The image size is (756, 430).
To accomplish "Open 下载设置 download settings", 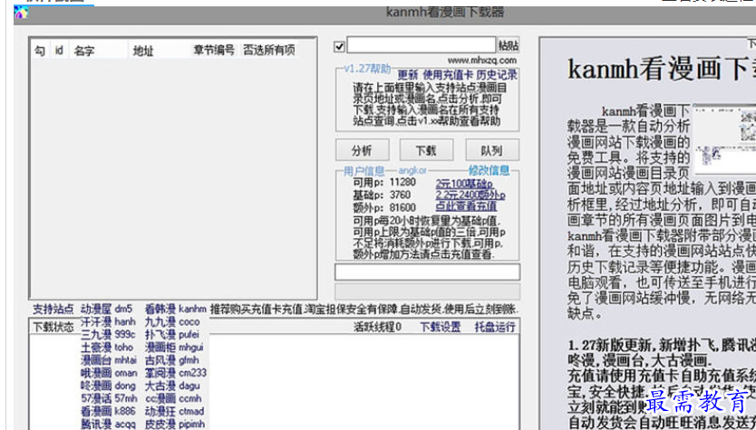I will pyautogui.click(x=441, y=328).
